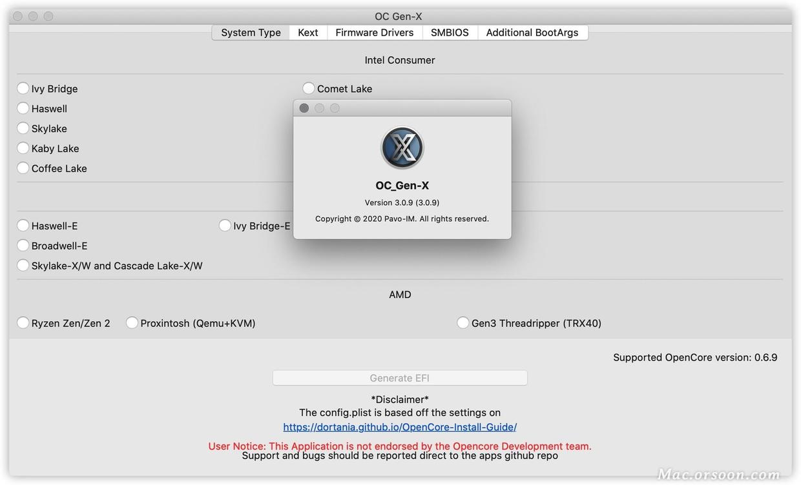Click the Copyright 2020 Pavo-IM text
Viewport: 801px width, 485px height.
tap(402, 219)
